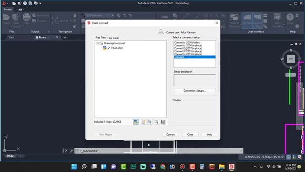
Task: Click Save List floppy disk icon
Action: [x=163, y=122]
